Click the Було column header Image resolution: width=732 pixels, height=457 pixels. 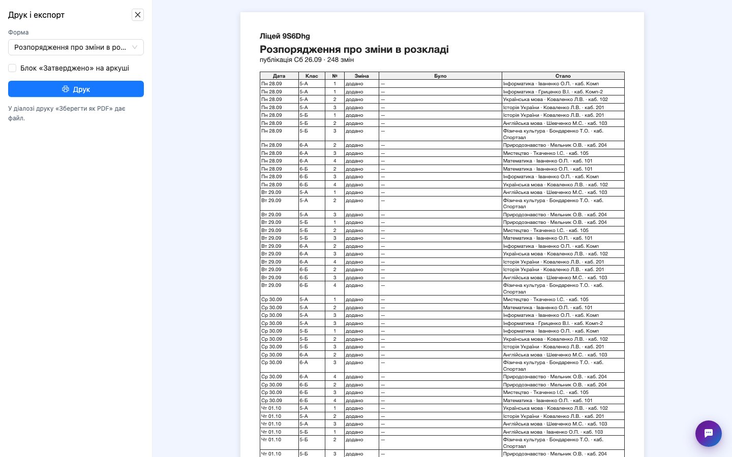click(x=440, y=76)
